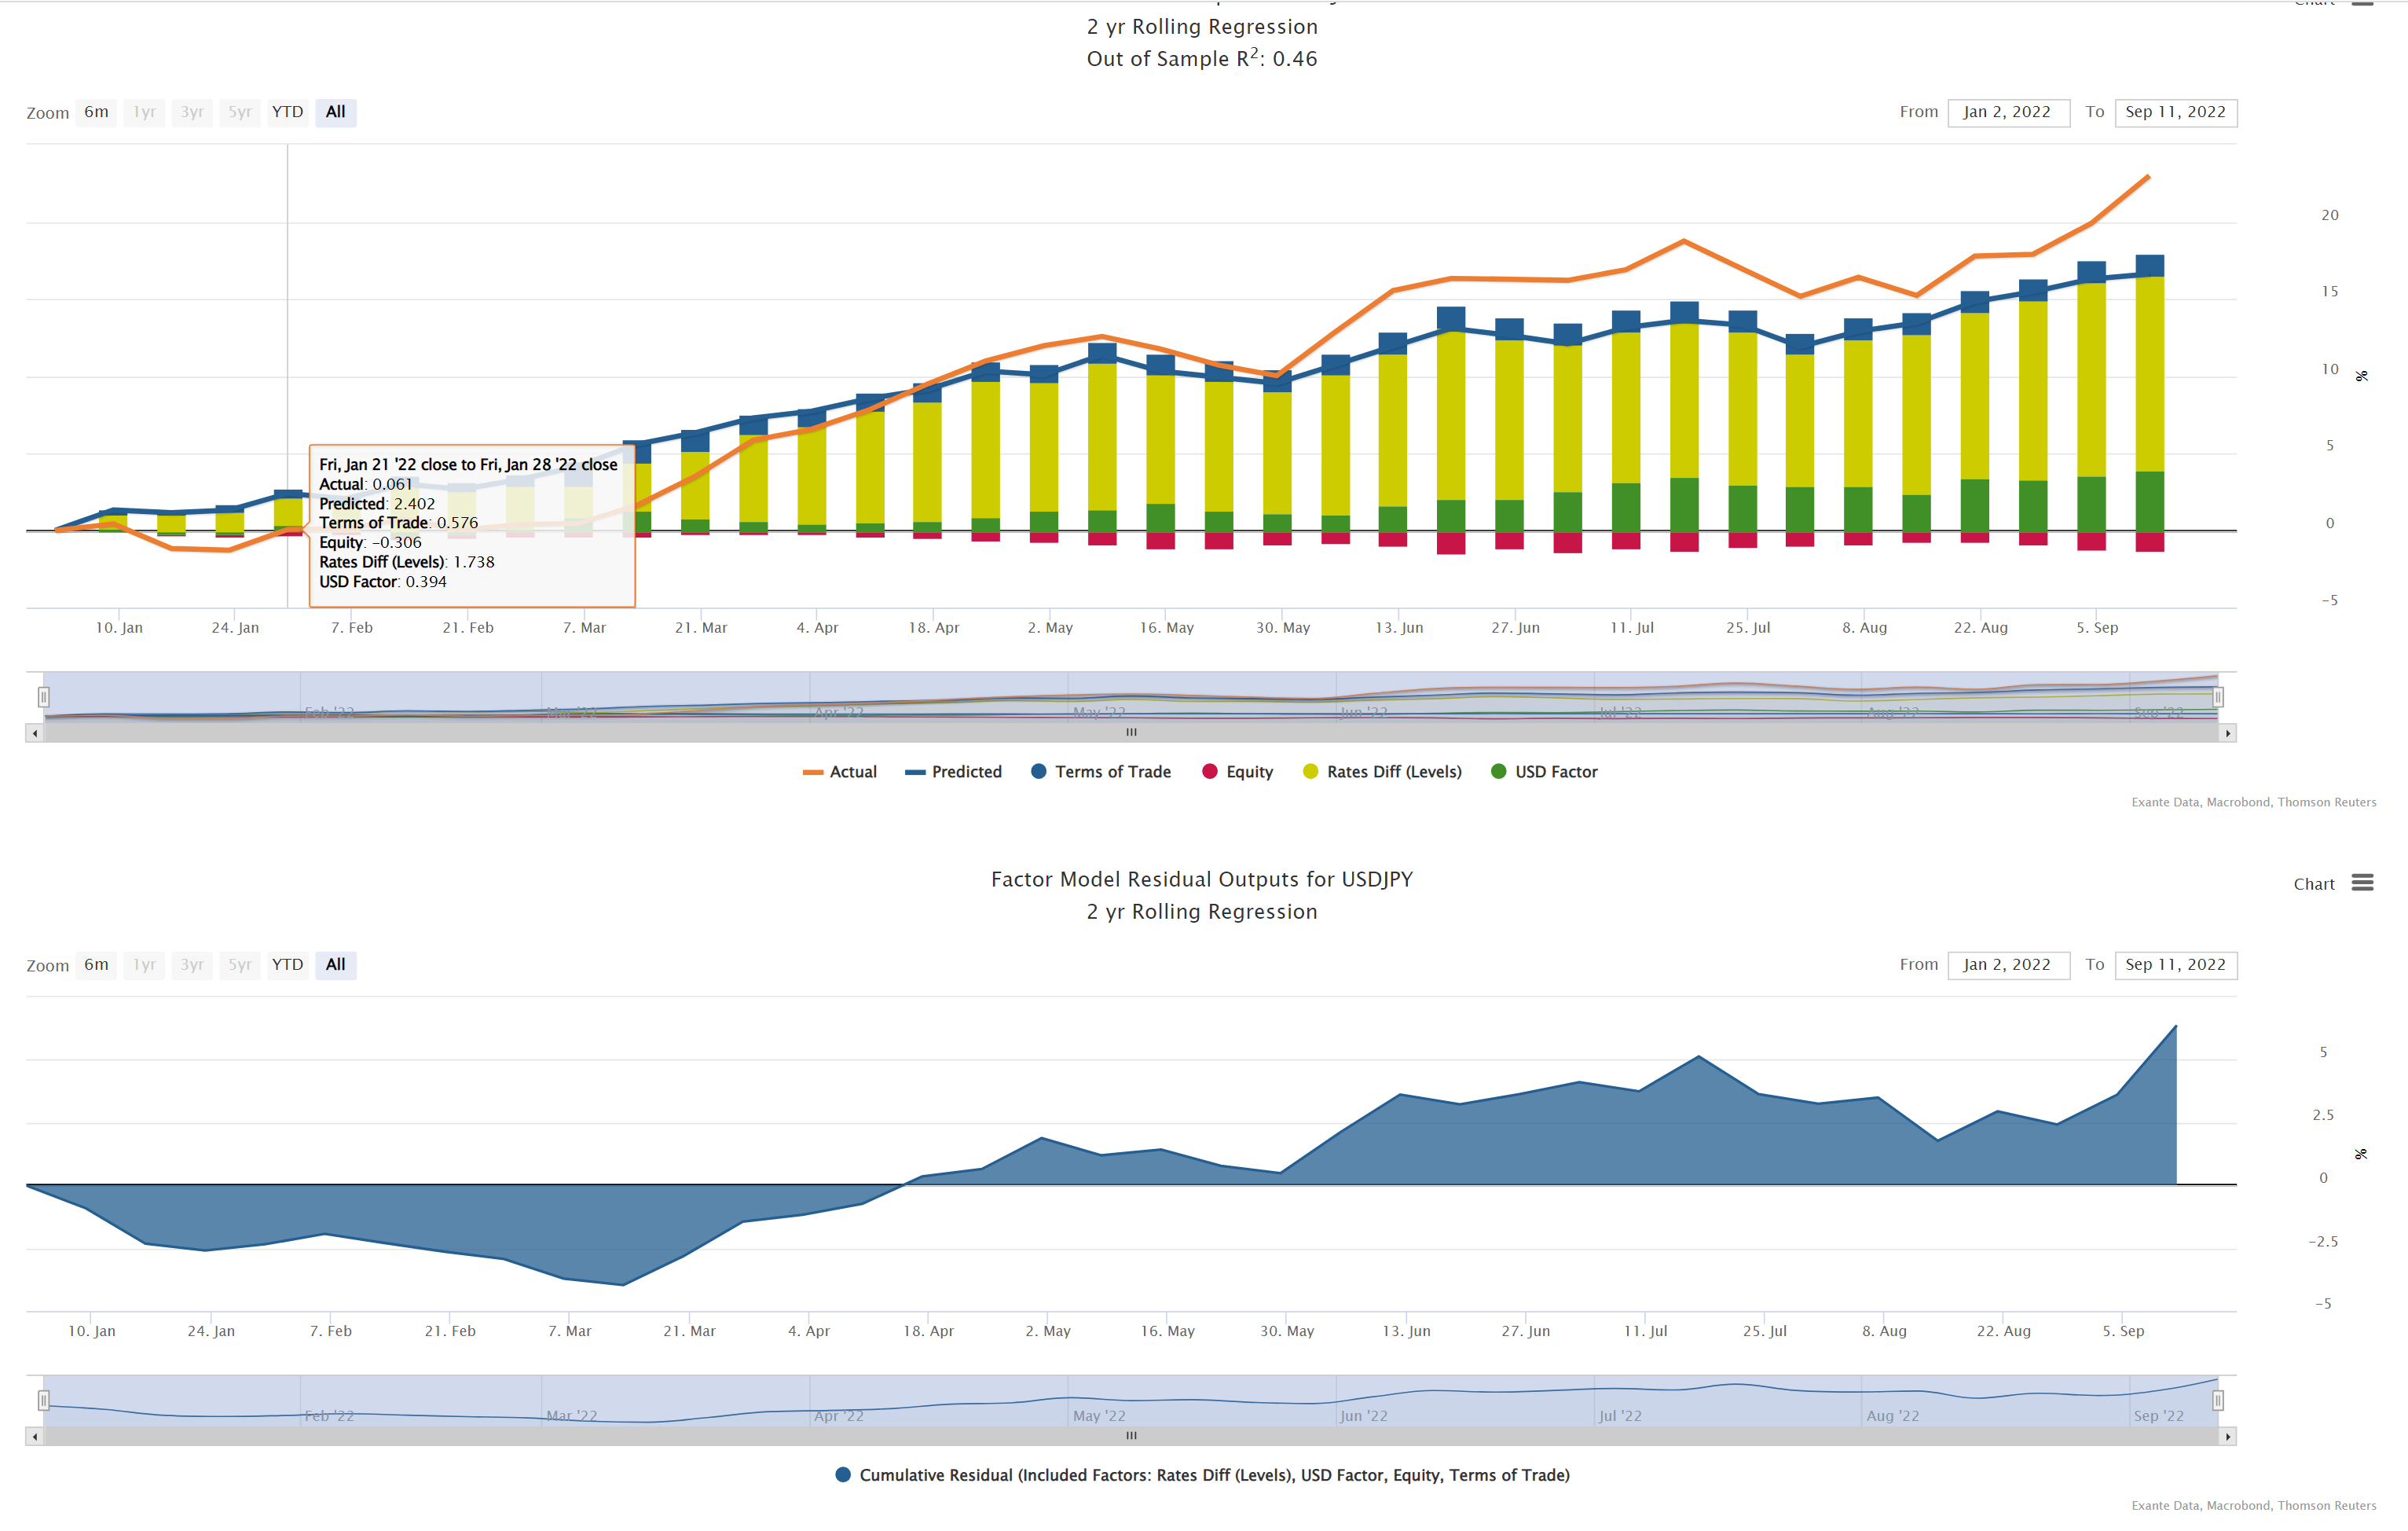The width and height of the screenshot is (2408, 1531).
Task: Select the 6m zoom preset on the top chart
Action: click(95, 112)
